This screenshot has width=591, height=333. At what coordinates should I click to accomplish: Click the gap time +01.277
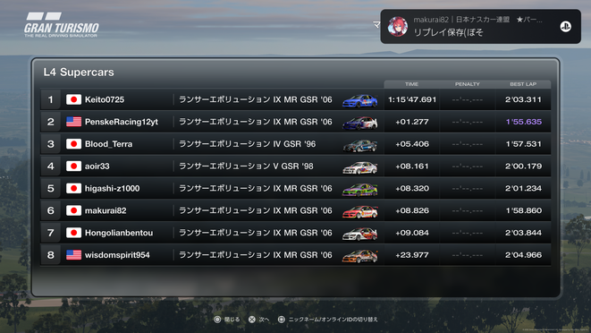(x=412, y=122)
